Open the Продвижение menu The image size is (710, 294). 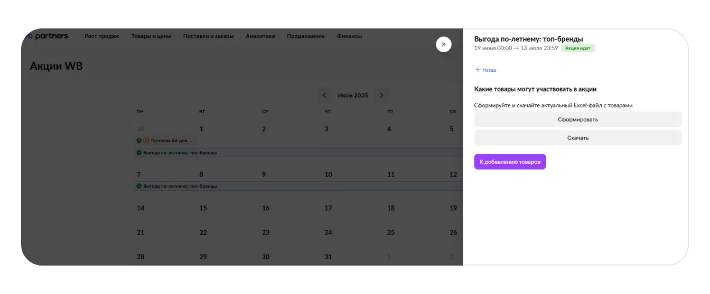pos(306,36)
